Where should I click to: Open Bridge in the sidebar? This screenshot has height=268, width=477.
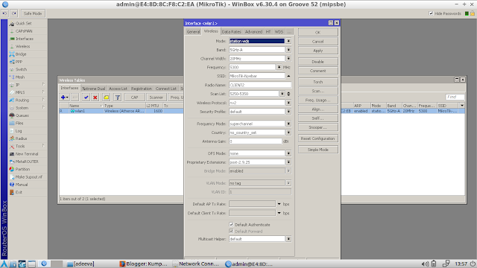click(21, 54)
